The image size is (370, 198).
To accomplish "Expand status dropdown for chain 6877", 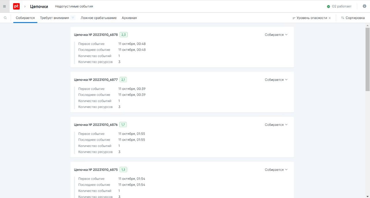I will pyautogui.click(x=276, y=80).
